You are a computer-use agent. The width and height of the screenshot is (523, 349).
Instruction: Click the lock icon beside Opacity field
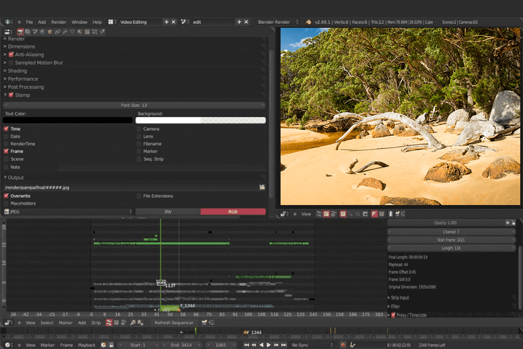click(514, 223)
